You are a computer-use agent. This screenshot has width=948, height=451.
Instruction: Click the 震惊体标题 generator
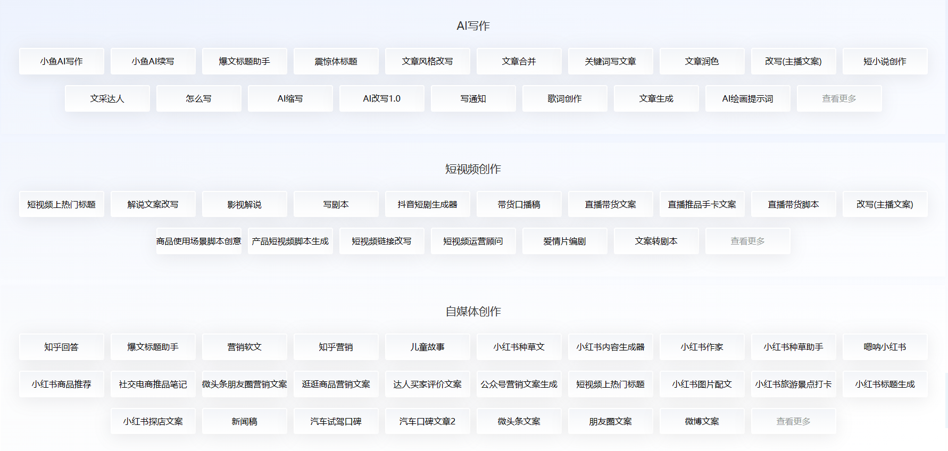pyautogui.click(x=336, y=61)
